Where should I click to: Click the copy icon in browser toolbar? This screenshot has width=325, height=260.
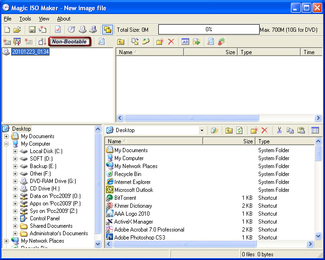pyautogui.click(x=290, y=131)
